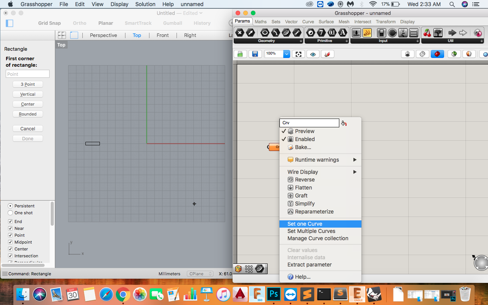Choose Set one Curve
This screenshot has width=488, height=305.
click(x=320, y=224)
